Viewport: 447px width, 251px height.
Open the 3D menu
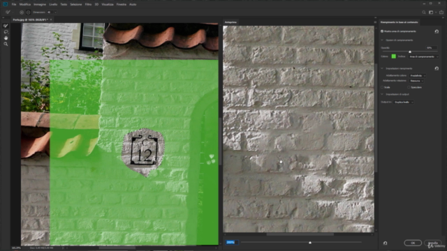pyautogui.click(x=96, y=5)
